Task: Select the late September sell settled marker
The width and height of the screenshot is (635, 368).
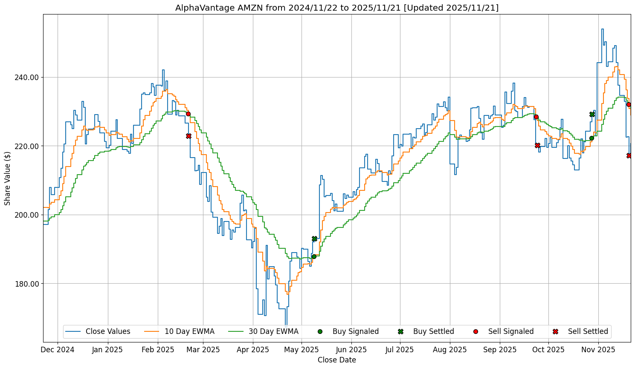Action: [x=537, y=145]
